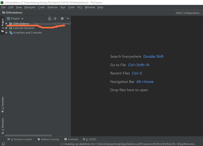Open the Run menu

coord(63,7)
